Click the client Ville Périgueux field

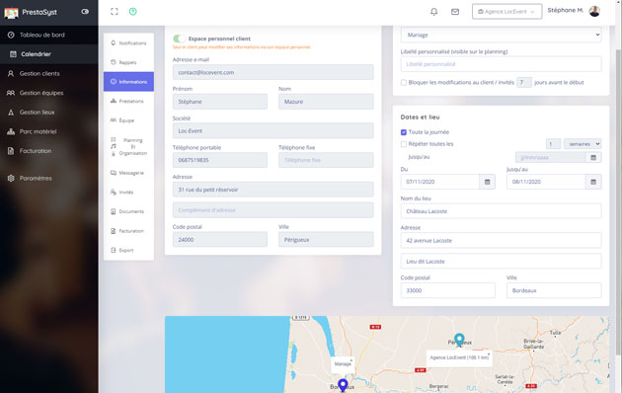[x=326, y=240]
